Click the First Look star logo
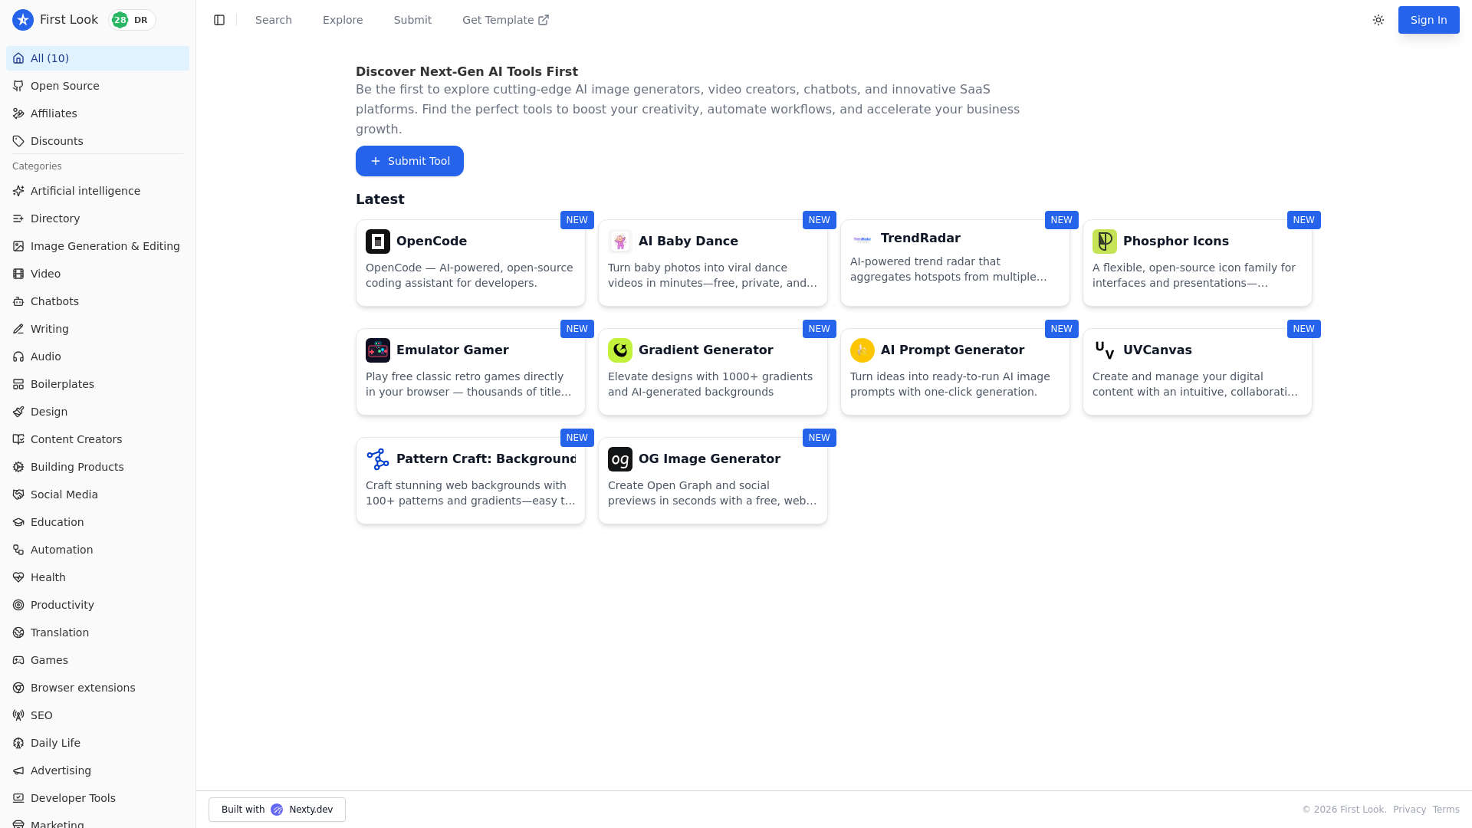The height and width of the screenshot is (828, 1472). [x=23, y=20]
